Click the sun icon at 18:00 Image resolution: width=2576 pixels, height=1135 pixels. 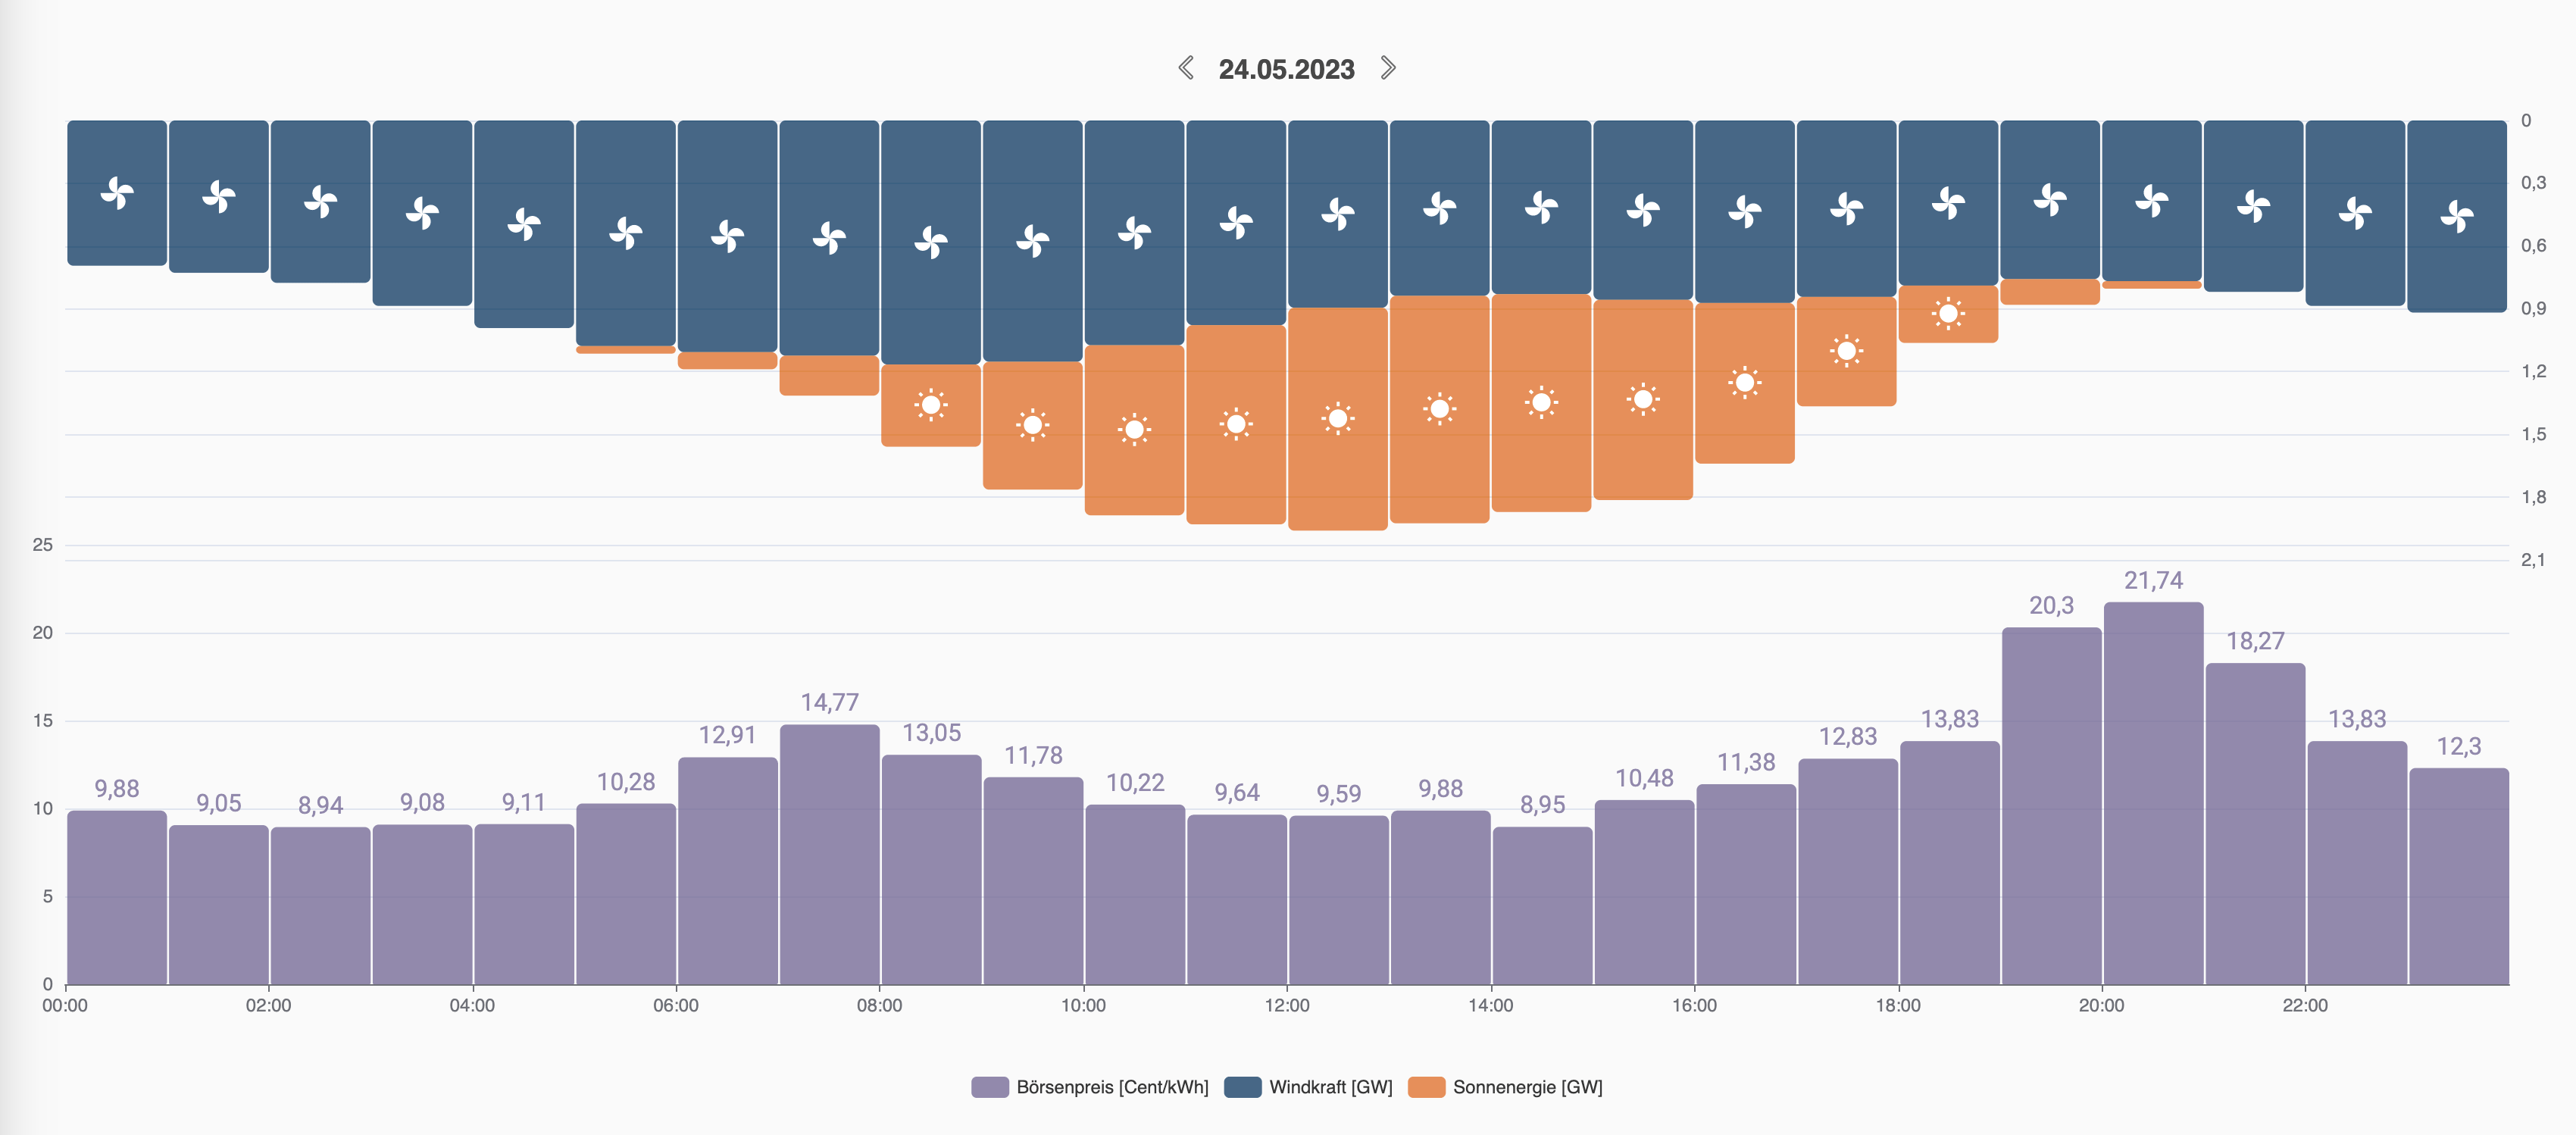[1948, 314]
